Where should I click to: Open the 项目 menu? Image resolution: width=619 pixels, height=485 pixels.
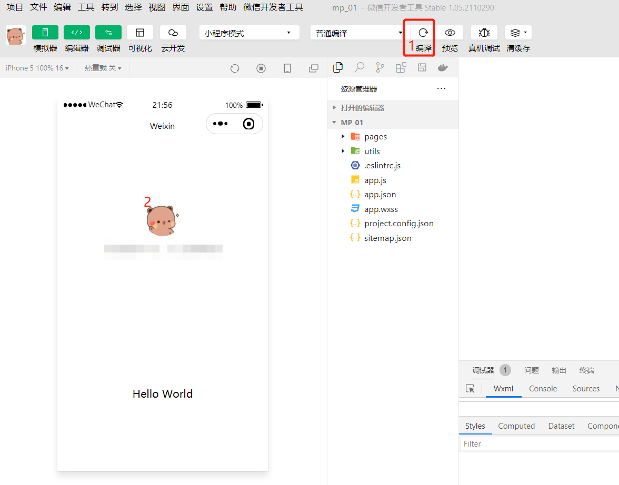15,7
